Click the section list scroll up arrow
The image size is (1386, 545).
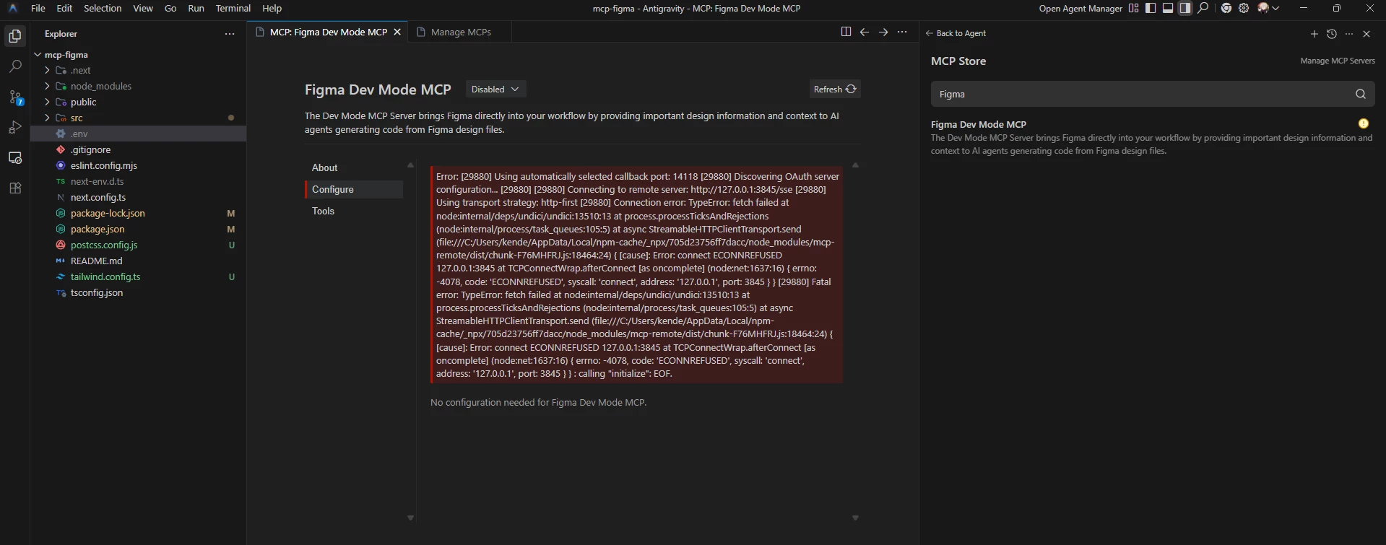click(x=411, y=165)
